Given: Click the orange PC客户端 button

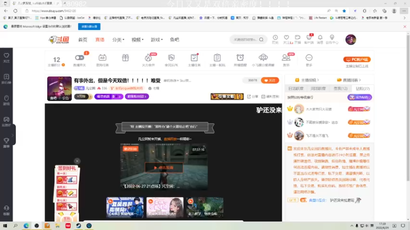Looking at the screenshot, I should click(x=357, y=59).
